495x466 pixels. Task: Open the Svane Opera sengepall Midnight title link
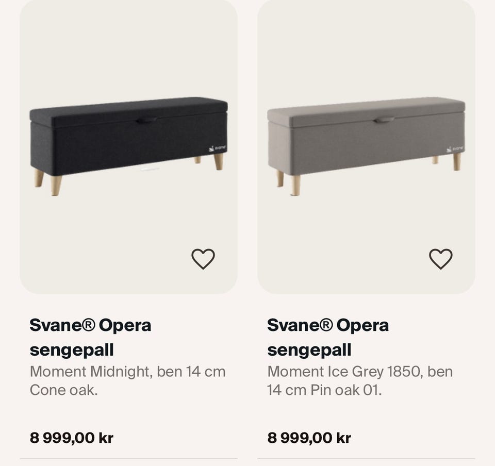click(90, 337)
